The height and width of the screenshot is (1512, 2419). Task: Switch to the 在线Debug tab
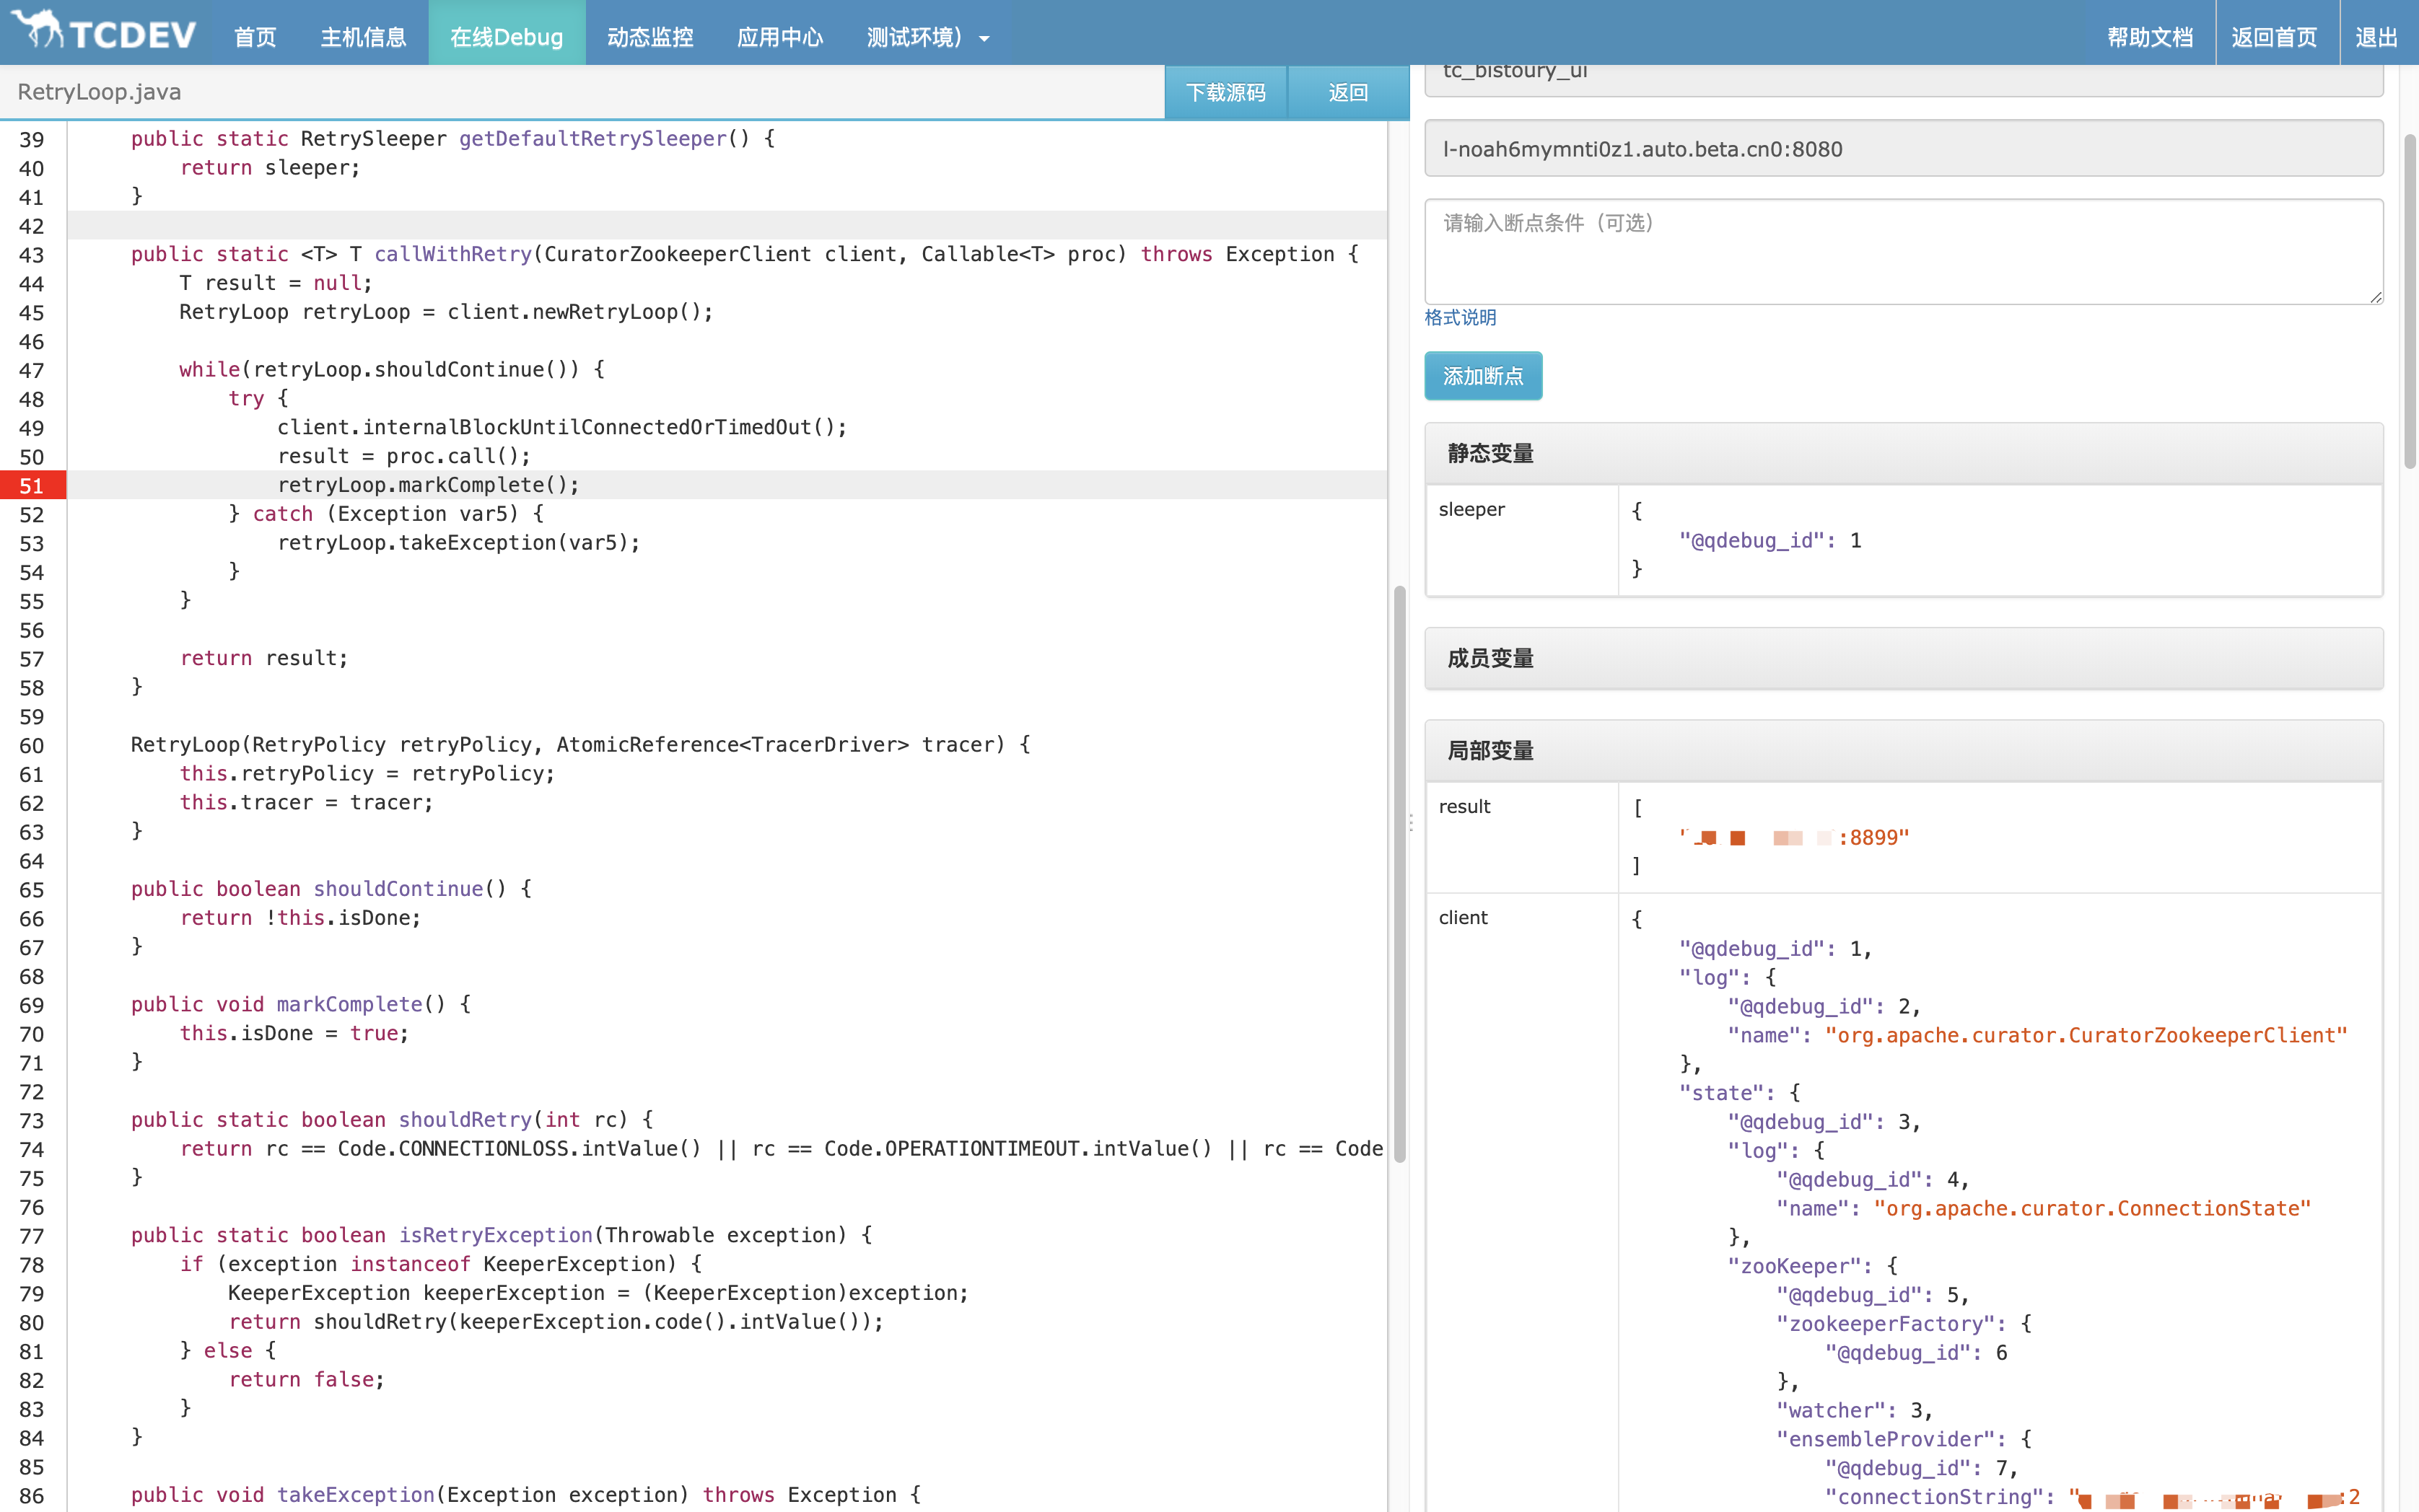point(506,37)
